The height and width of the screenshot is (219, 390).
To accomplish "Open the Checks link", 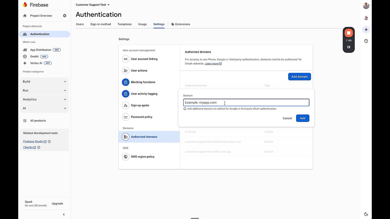I will [30, 147].
